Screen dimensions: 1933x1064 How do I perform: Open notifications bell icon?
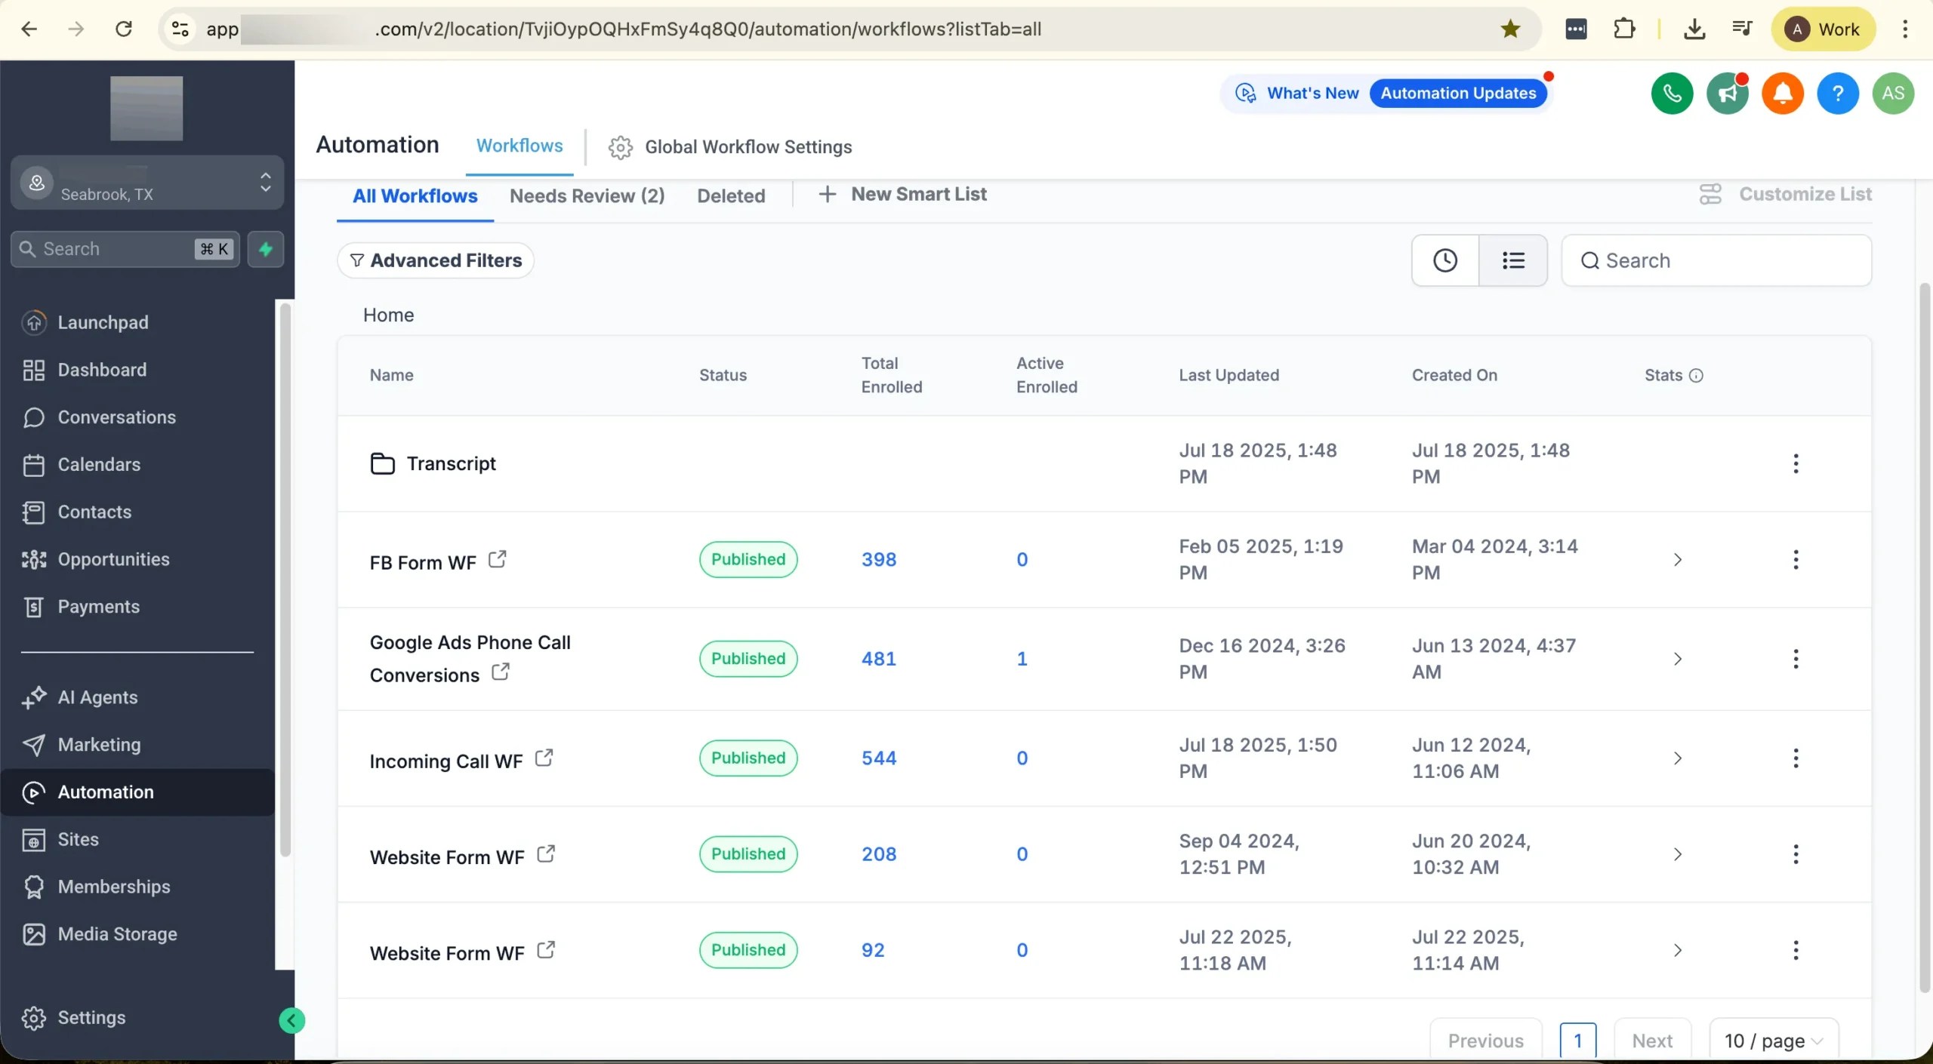point(1783,93)
